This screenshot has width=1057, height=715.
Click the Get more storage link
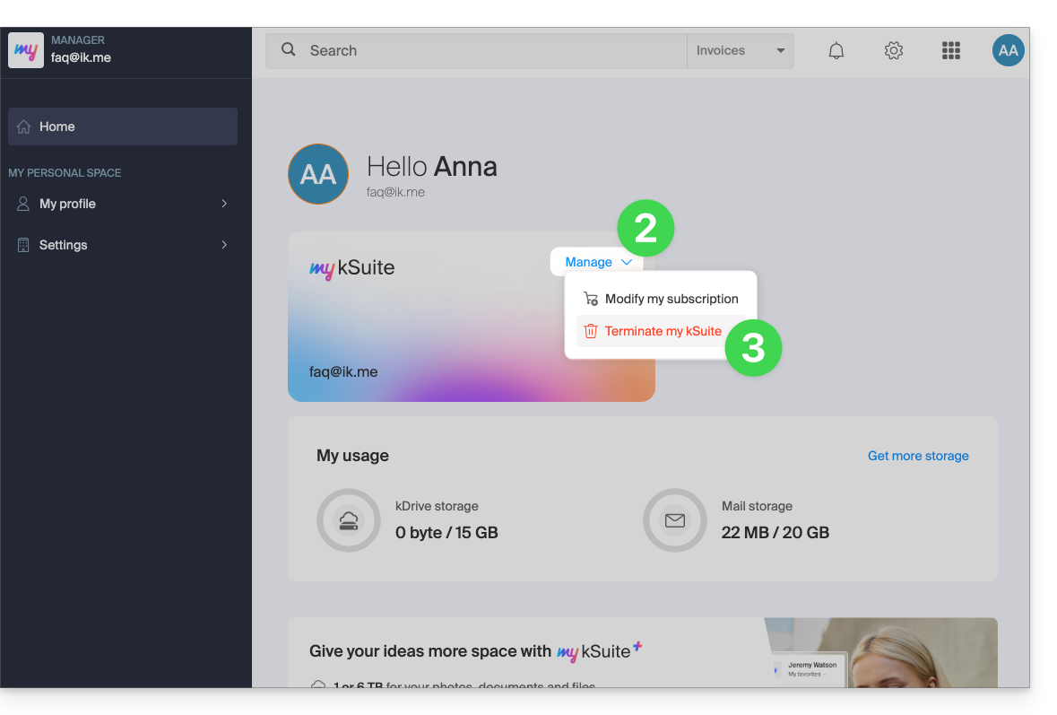click(x=918, y=456)
